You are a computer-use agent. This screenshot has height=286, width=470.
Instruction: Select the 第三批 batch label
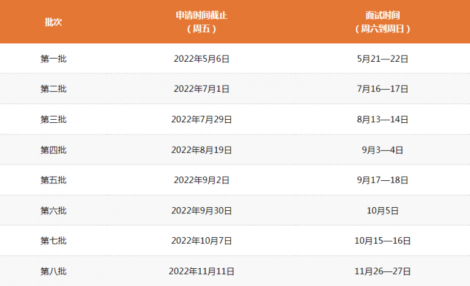pyautogui.click(x=53, y=120)
